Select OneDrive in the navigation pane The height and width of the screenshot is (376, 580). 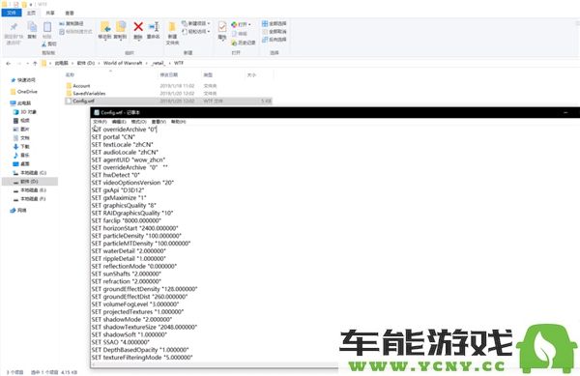pos(23,91)
